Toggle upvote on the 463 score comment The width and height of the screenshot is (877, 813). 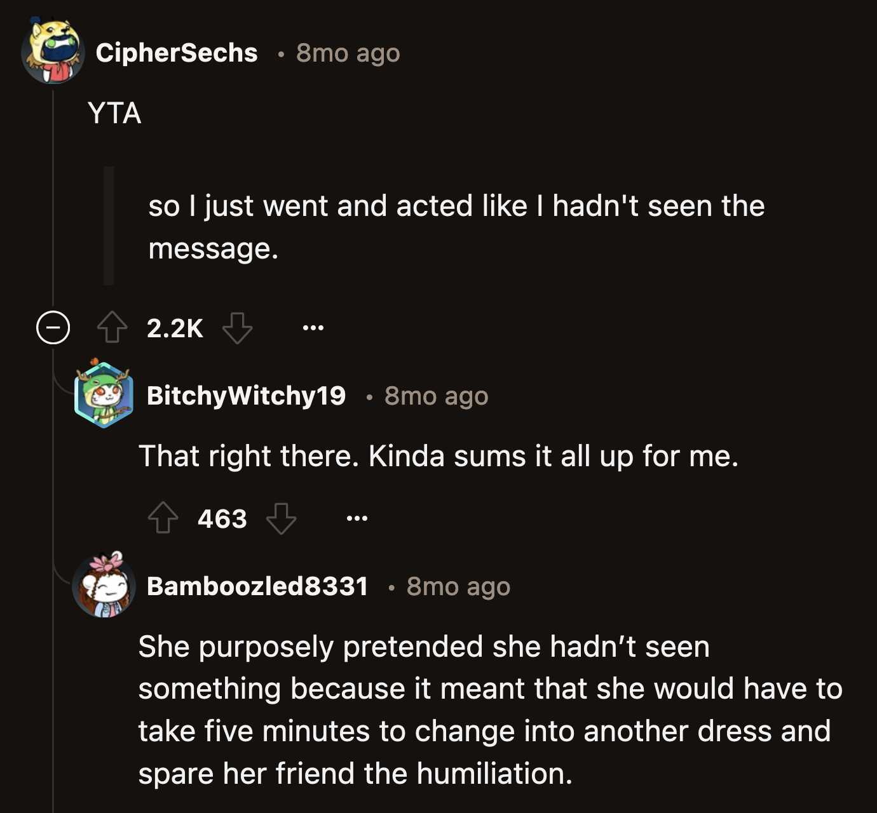pos(164,518)
